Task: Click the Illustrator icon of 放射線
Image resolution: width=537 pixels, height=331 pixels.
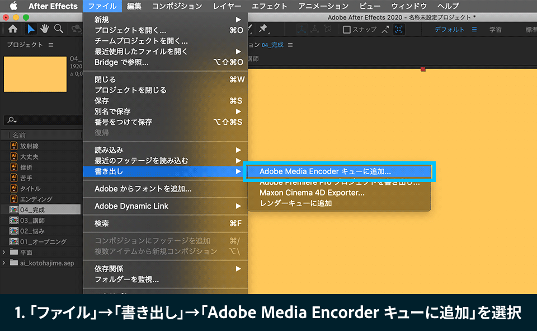Action: point(13,146)
